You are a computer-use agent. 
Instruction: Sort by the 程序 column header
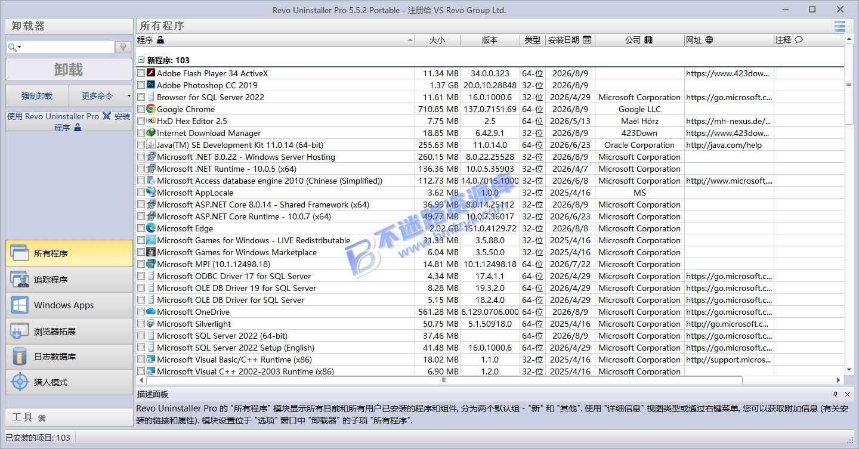pos(275,40)
